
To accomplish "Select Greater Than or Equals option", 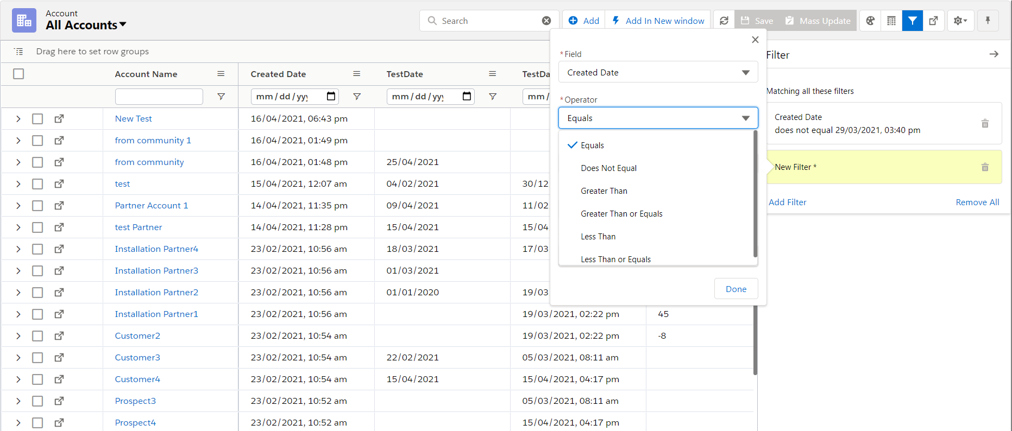I will [621, 214].
